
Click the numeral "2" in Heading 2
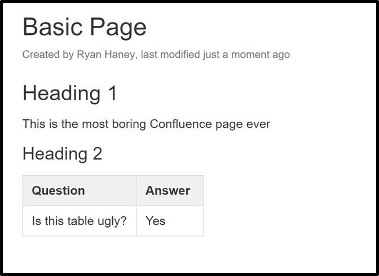point(98,154)
